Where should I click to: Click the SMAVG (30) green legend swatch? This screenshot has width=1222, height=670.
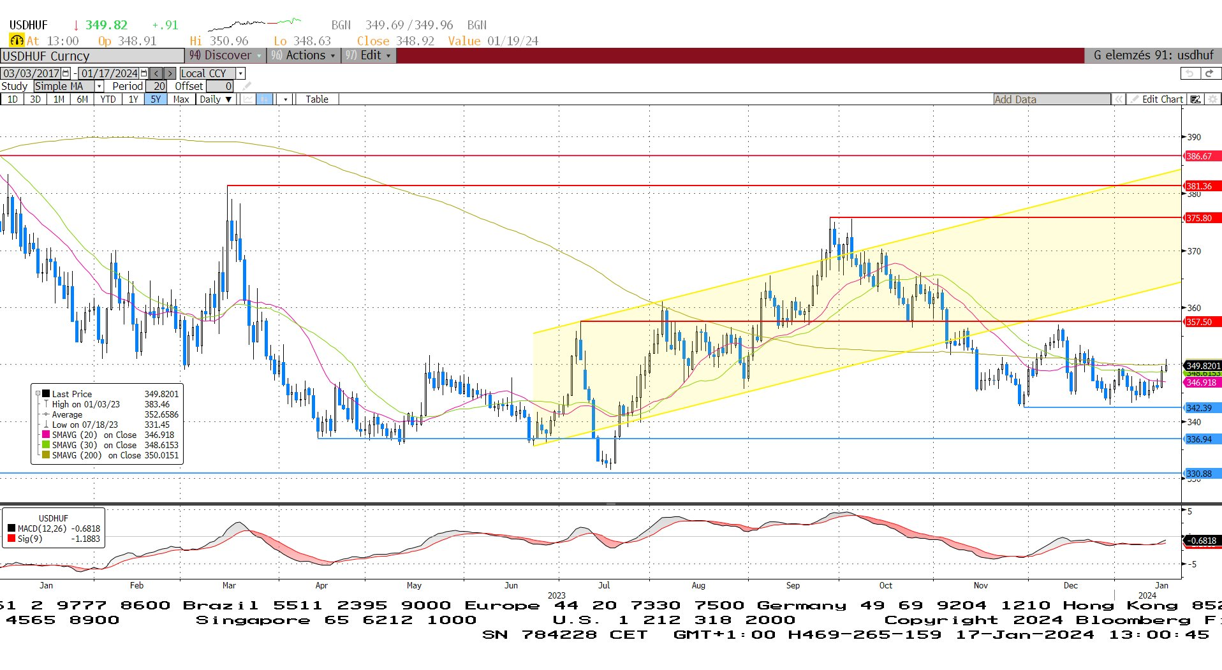[x=46, y=445]
